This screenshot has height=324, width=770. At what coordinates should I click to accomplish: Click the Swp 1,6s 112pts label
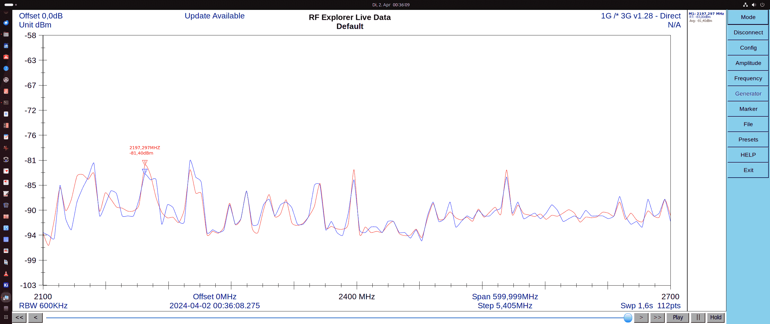[x=650, y=306]
